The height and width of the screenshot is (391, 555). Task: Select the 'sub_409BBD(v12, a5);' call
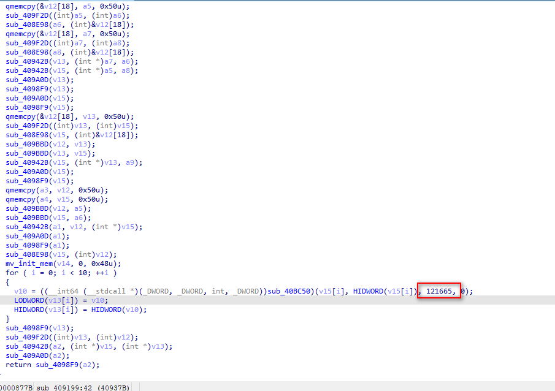click(48, 209)
